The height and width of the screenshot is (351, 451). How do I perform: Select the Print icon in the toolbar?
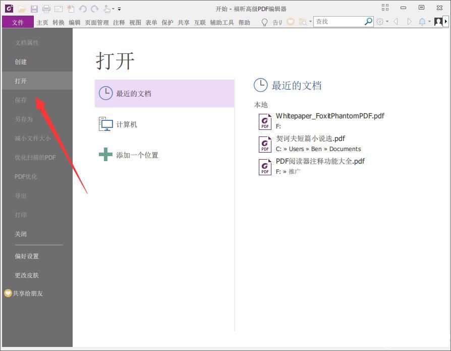46,8
